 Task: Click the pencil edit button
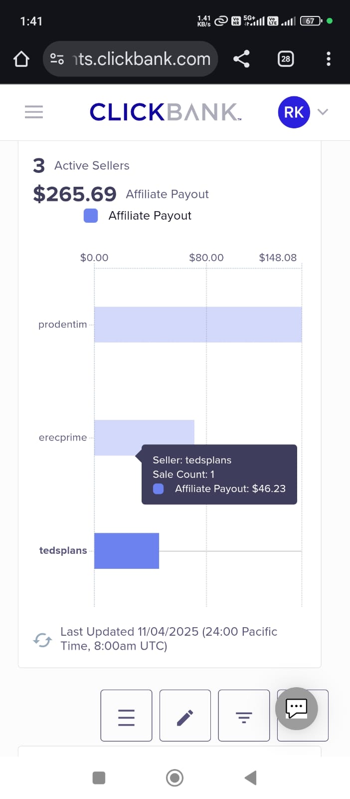click(185, 716)
